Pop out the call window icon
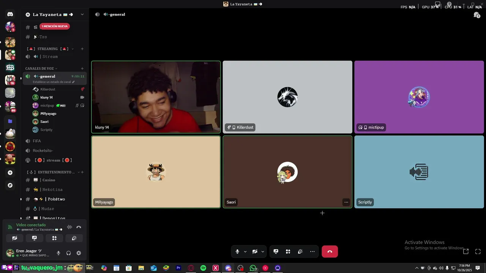 click(x=466, y=251)
